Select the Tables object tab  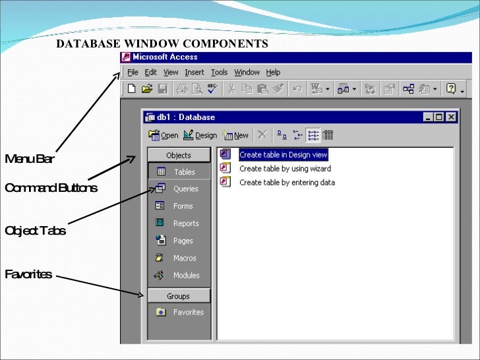179,171
